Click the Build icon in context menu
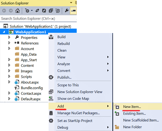 51,37
